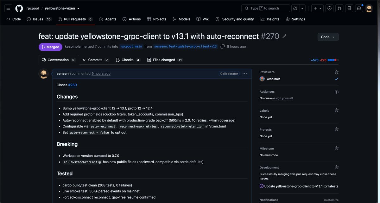
Task: Open the Actions tab
Action: tap(132, 19)
